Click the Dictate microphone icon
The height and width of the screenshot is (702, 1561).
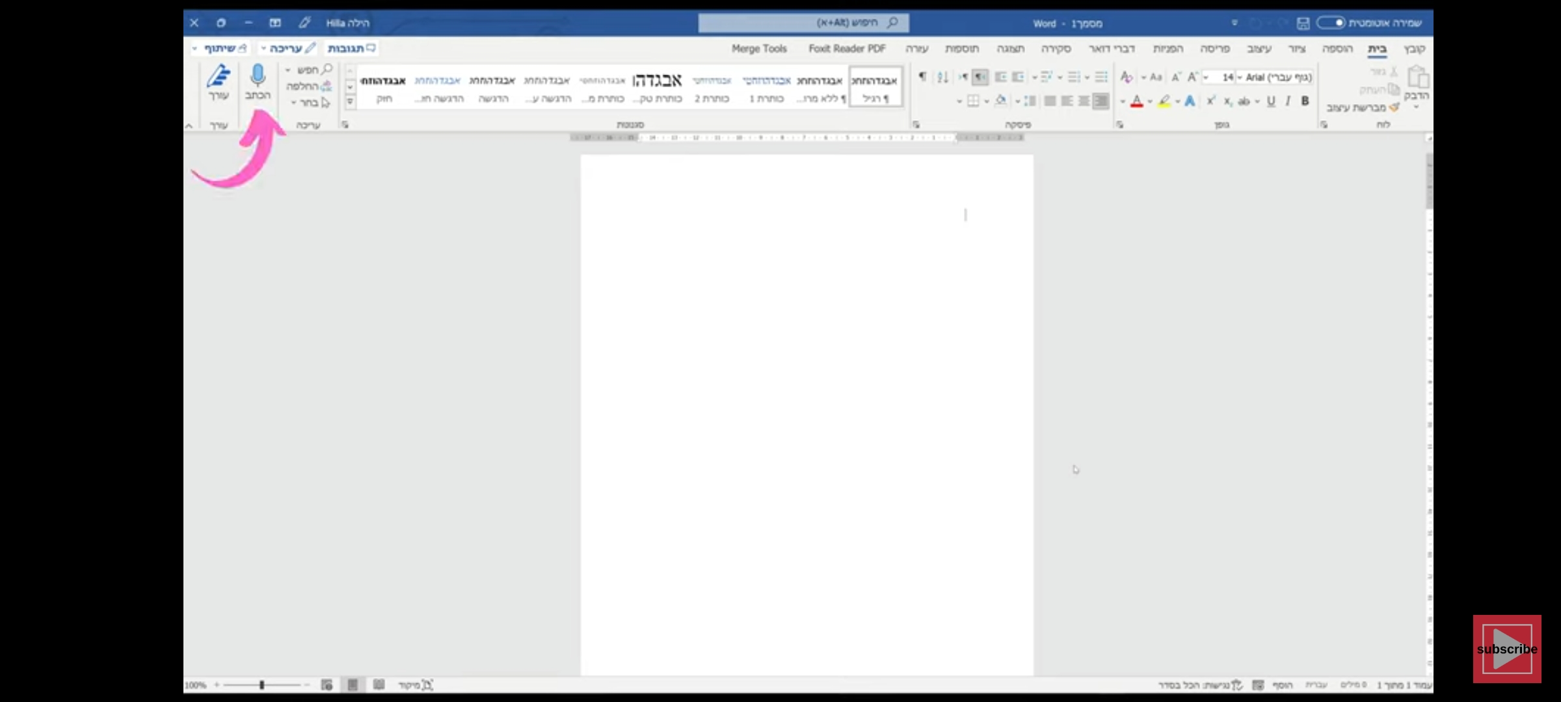coord(258,77)
